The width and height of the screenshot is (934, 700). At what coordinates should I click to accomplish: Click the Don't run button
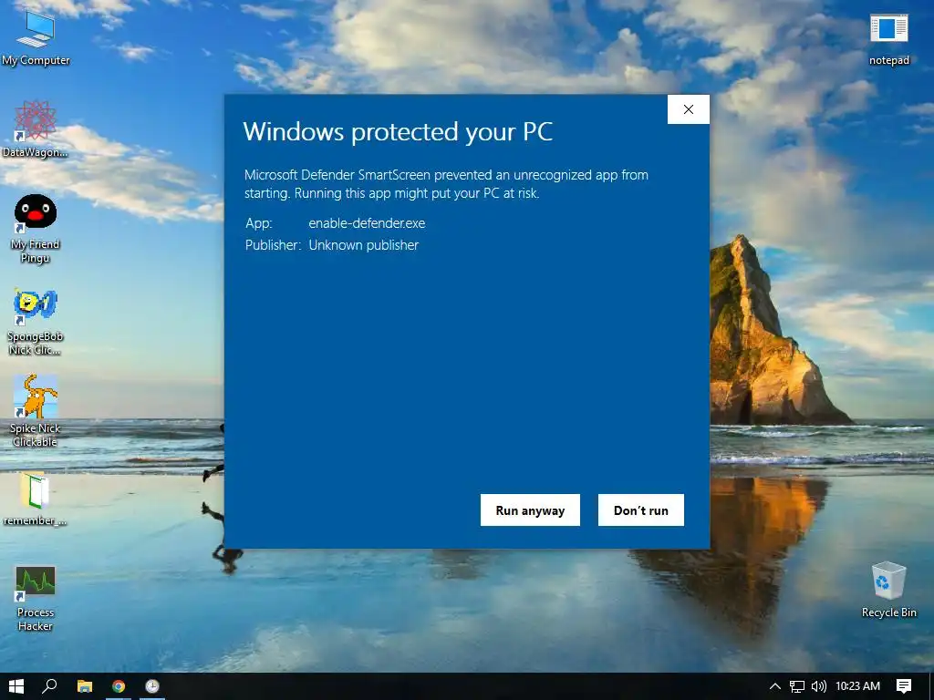[x=641, y=510]
